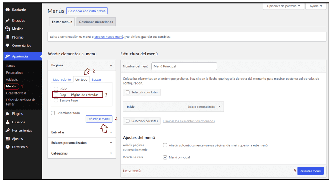Viewport: 333px width, 182px height.
Task: Click the Comentarios speech bubble icon
Action: coord(8,45)
